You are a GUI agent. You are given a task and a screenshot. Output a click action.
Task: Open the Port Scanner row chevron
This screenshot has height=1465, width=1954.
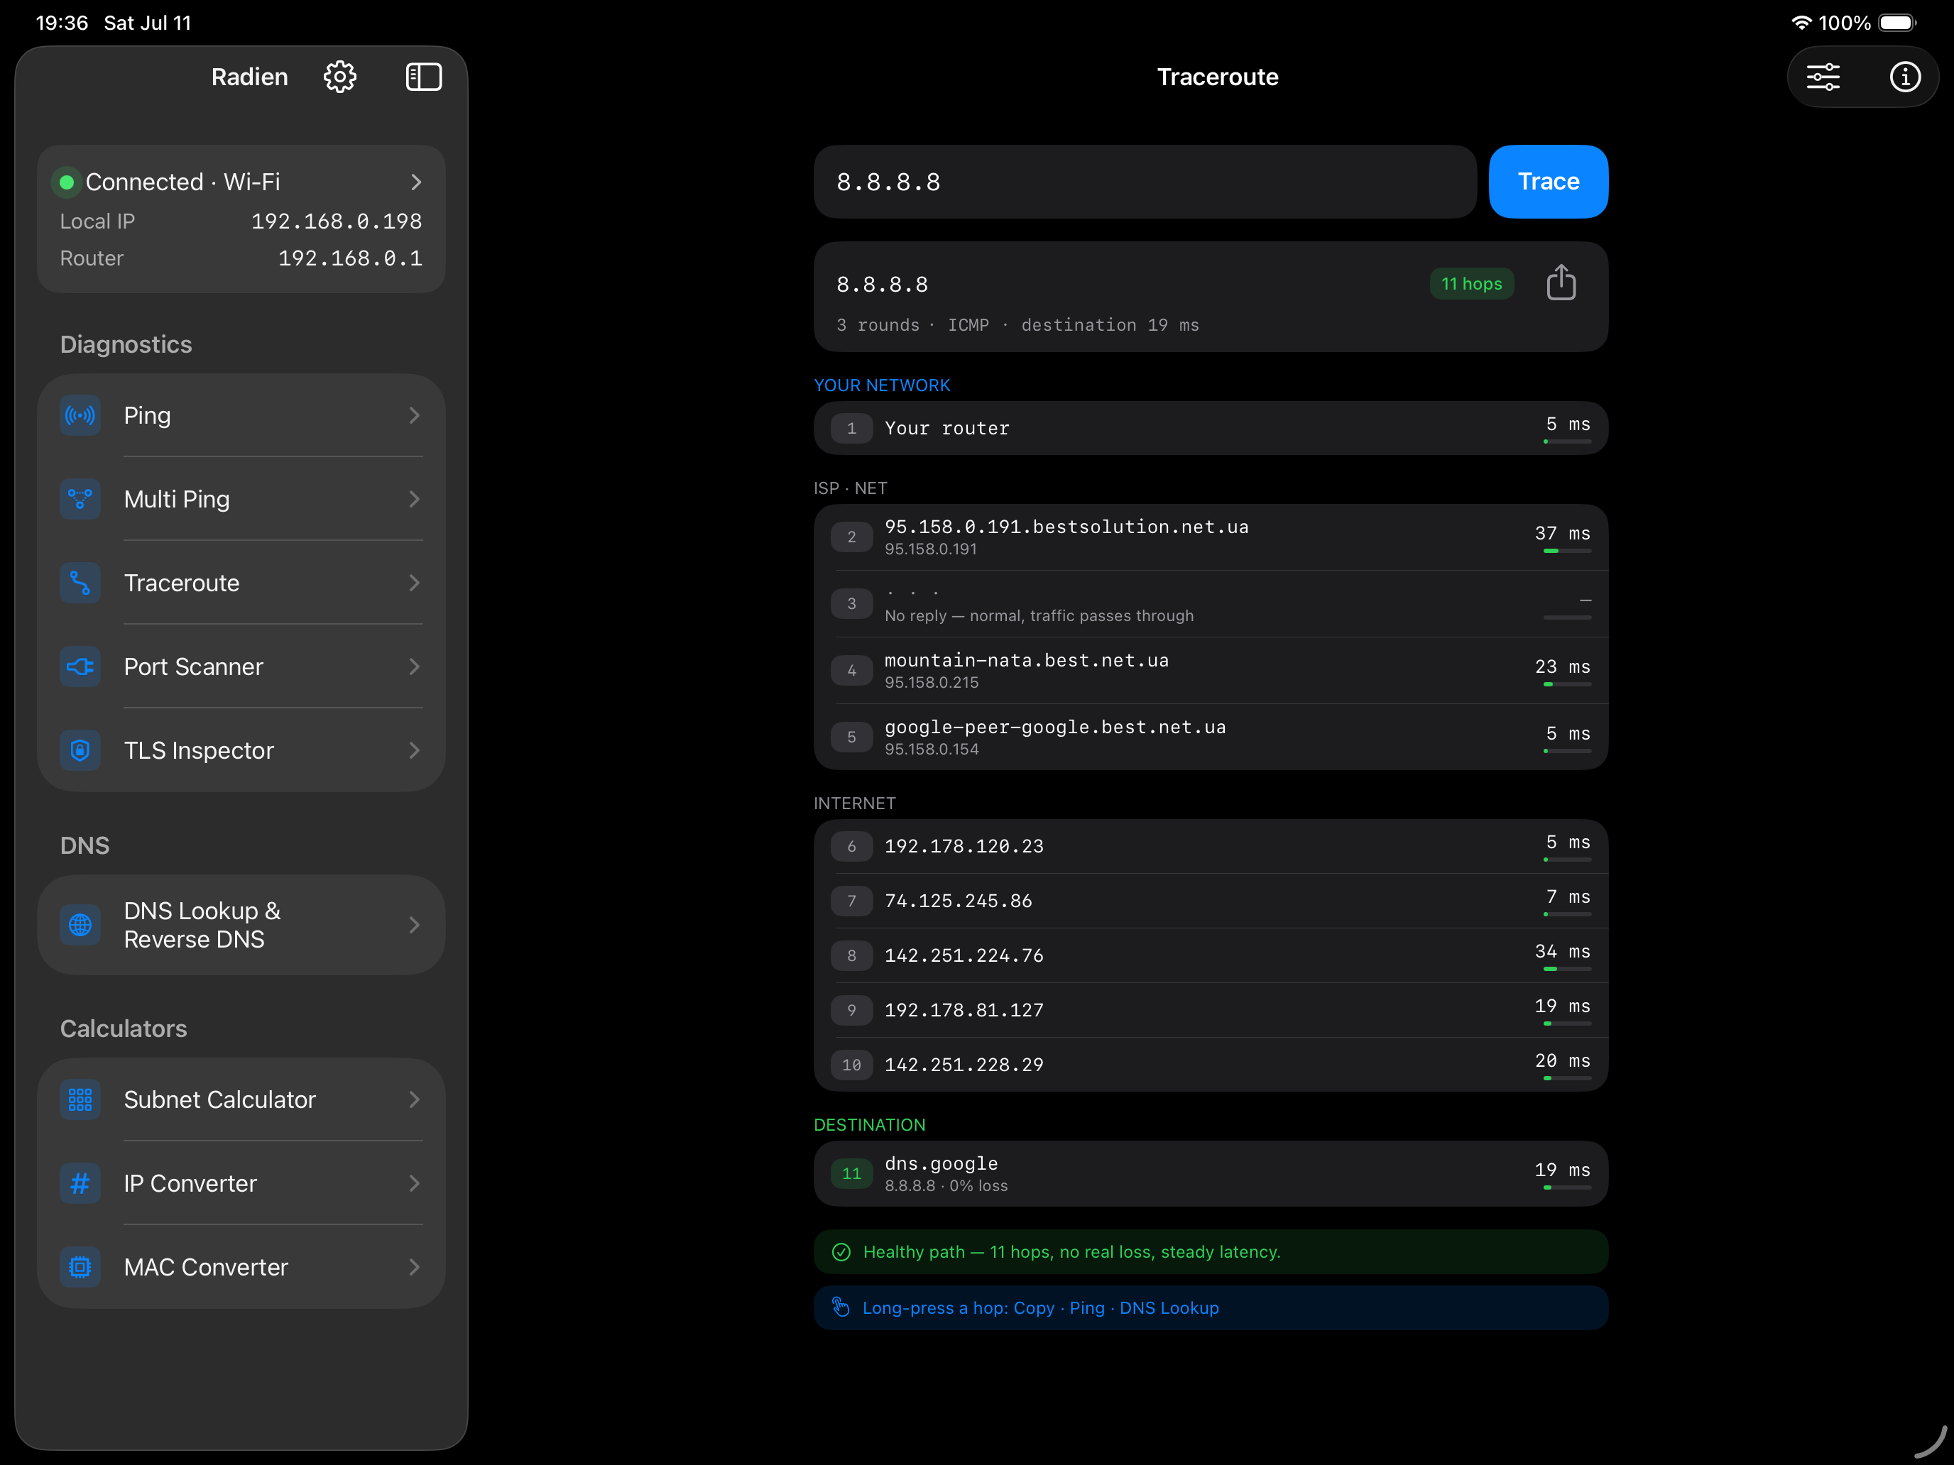pyautogui.click(x=414, y=666)
